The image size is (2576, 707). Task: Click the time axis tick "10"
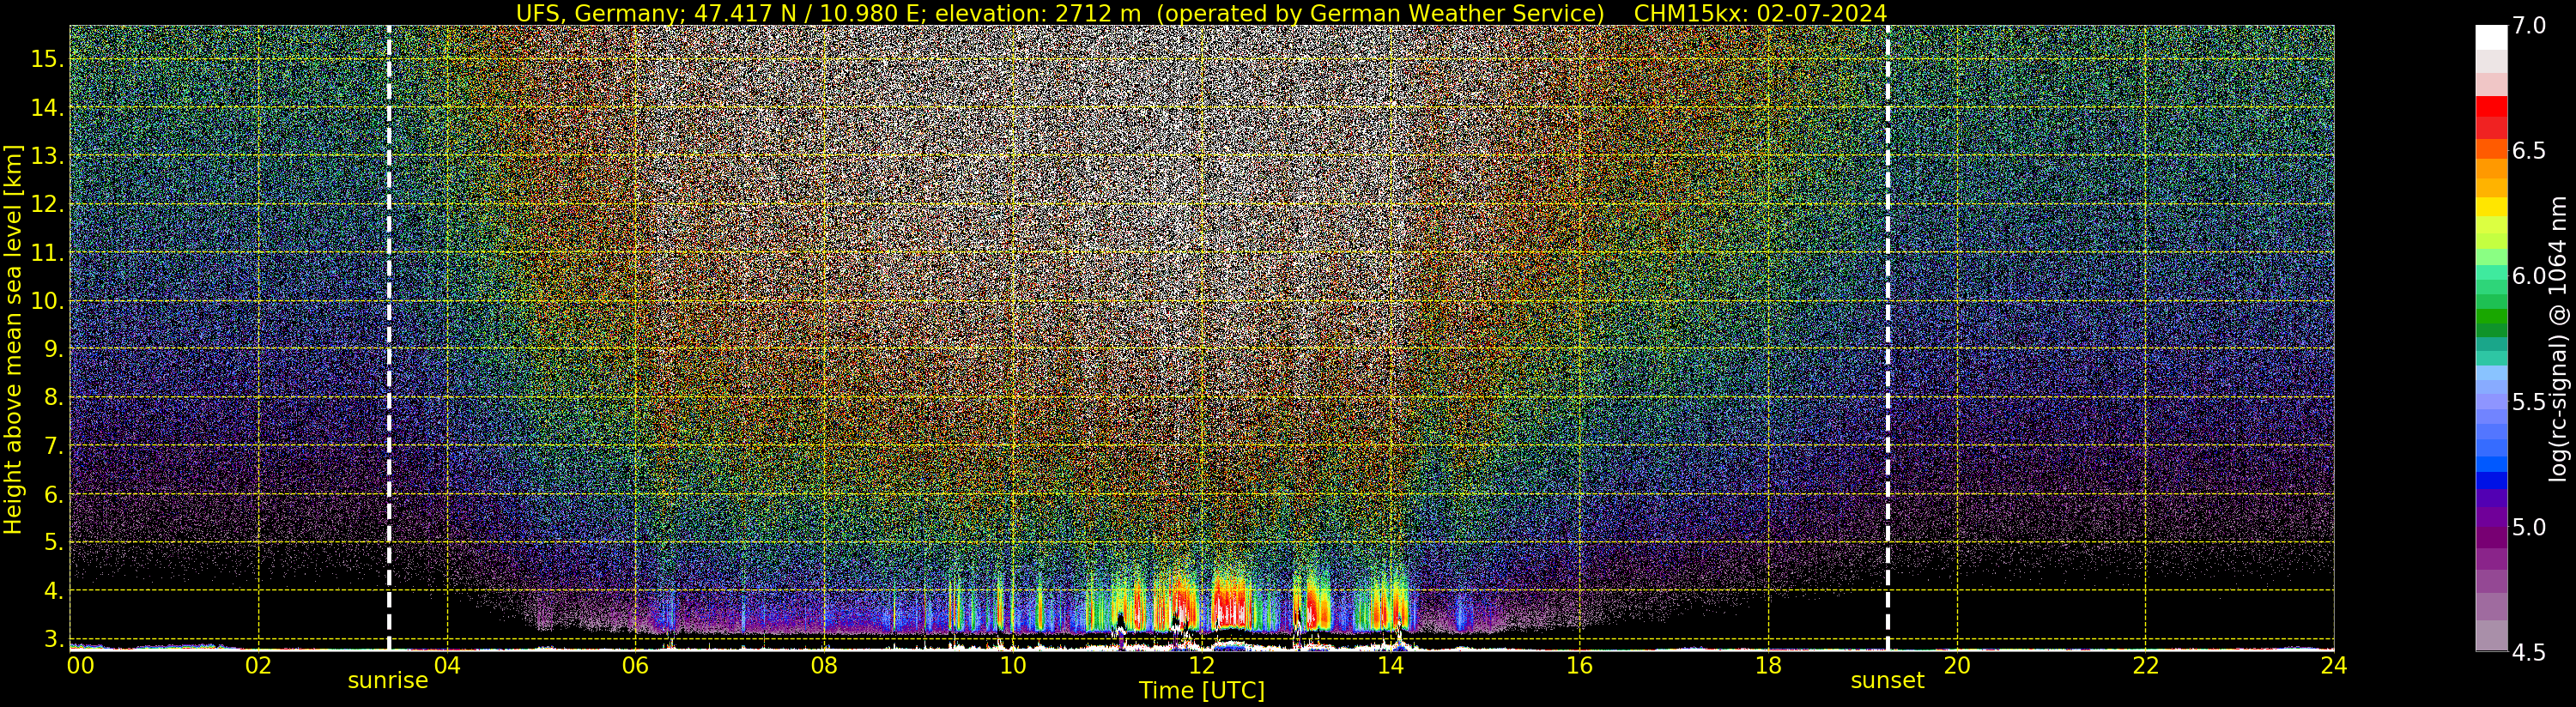click(x=1013, y=666)
